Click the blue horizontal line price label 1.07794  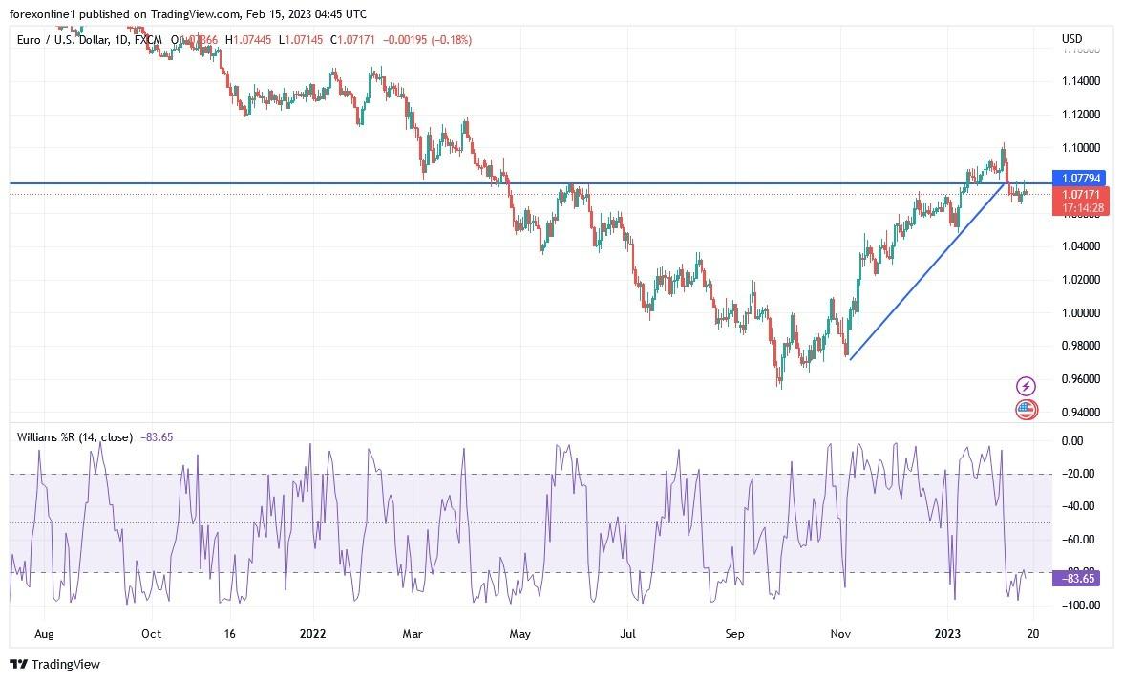click(1081, 178)
